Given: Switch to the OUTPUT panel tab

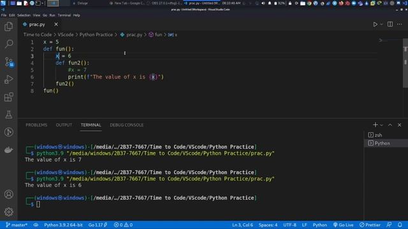Looking at the screenshot, I should pyautogui.click(x=64, y=125).
